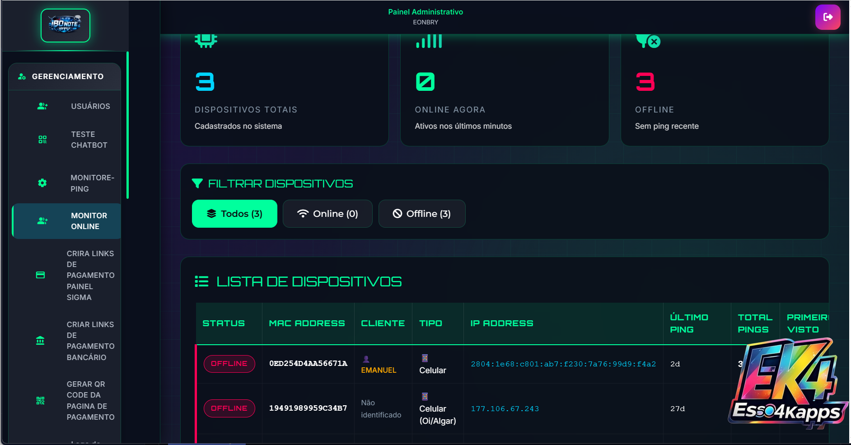Viewport: 851px width, 445px height.
Task: Click the Usuários add-user icon
Action: [42, 106]
